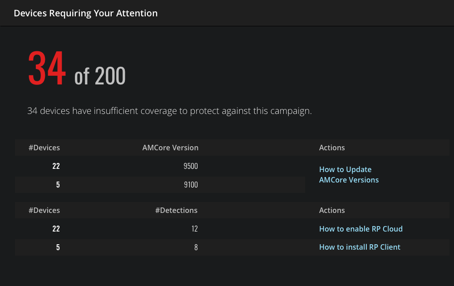Select the large red 34 device count

coord(47,69)
